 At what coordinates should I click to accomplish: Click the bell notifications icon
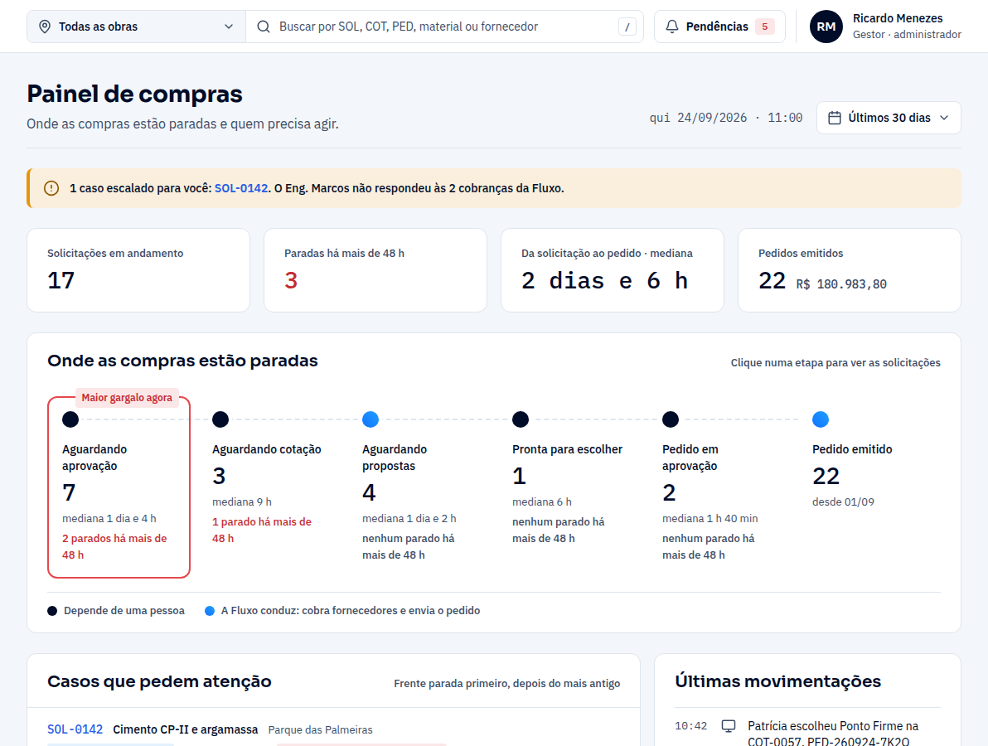coord(672,27)
